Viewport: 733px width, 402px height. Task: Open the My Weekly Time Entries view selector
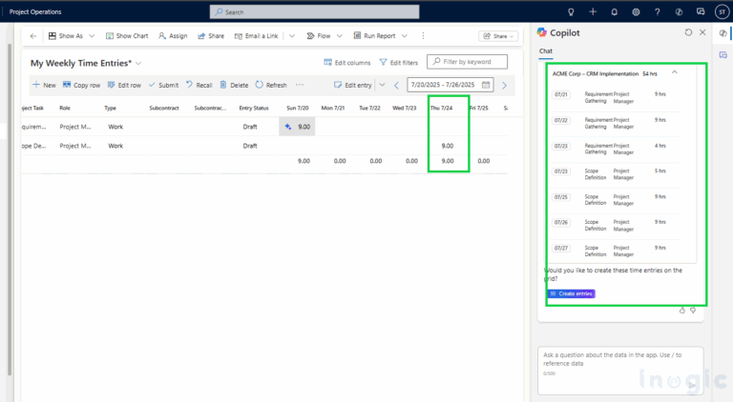click(x=86, y=63)
